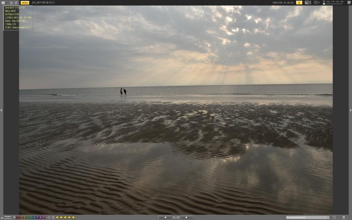The height and width of the screenshot is (220, 352).
Task: Click the no-rating circle icon before the stars
Action: click(x=49, y=217)
